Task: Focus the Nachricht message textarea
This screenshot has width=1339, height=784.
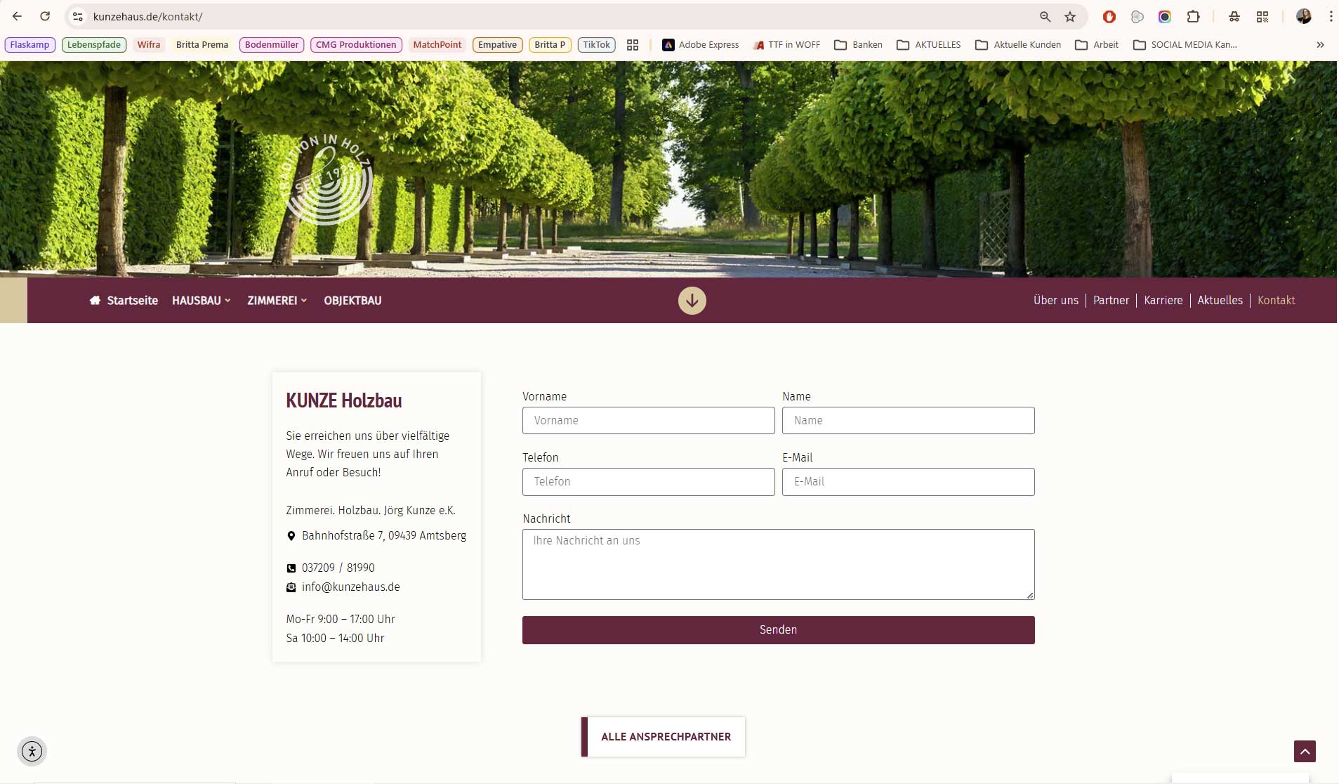Action: pyautogui.click(x=778, y=564)
